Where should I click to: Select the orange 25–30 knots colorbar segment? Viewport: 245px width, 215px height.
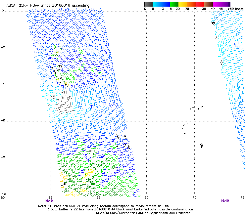tap(191, 4)
